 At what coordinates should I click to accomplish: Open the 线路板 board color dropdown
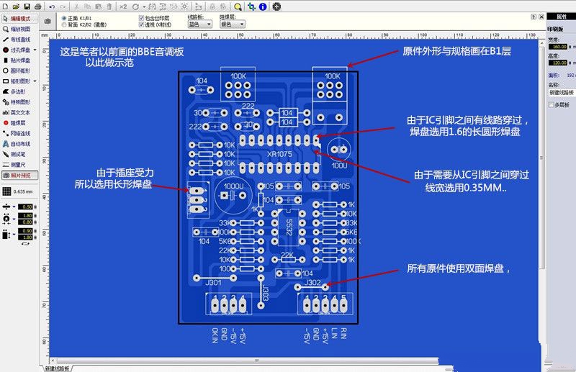pos(200,24)
